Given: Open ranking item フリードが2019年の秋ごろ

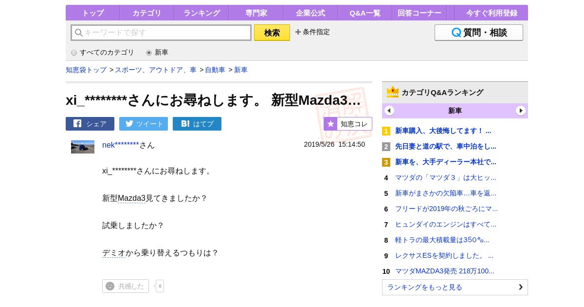Looking at the screenshot, I should coord(446,209).
